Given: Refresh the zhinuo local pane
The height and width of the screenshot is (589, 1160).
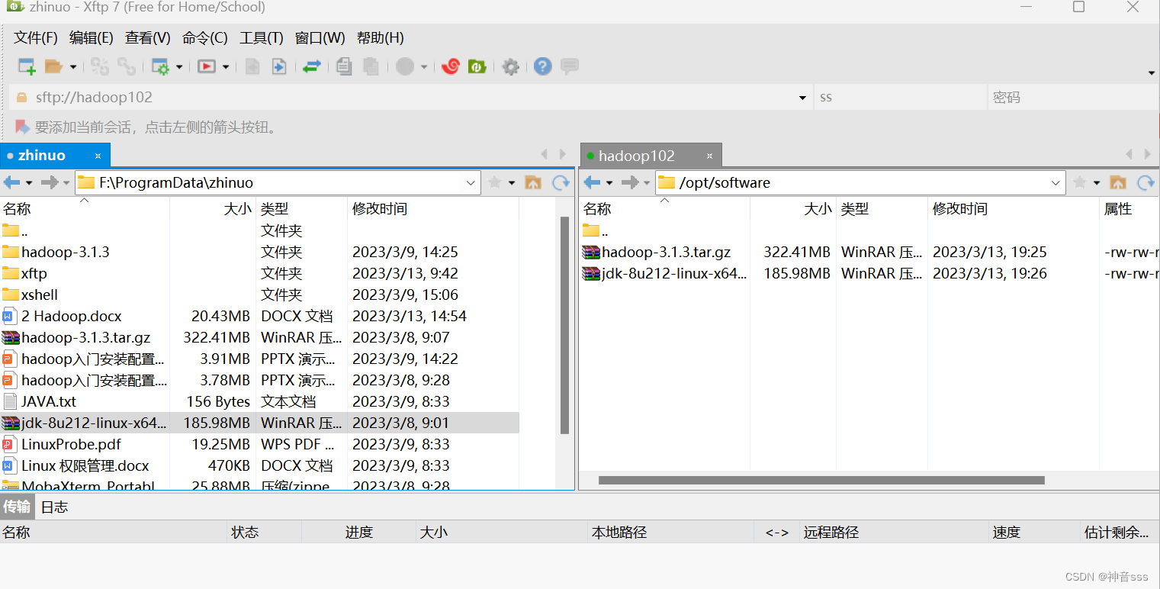Looking at the screenshot, I should 561,182.
